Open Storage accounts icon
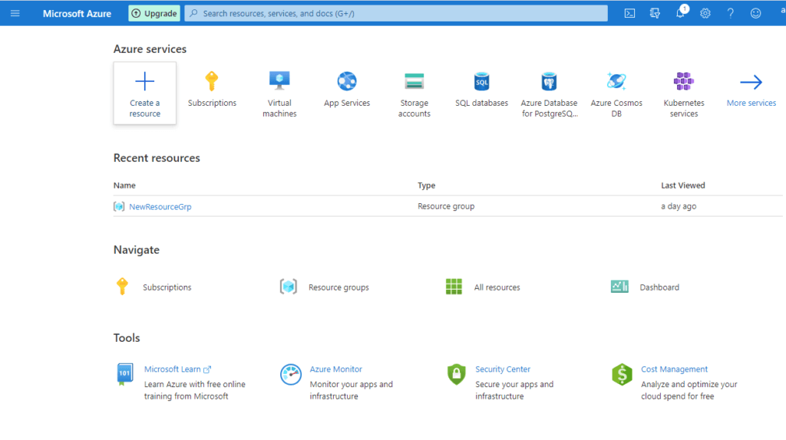The width and height of the screenshot is (786, 440). click(x=414, y=81)
